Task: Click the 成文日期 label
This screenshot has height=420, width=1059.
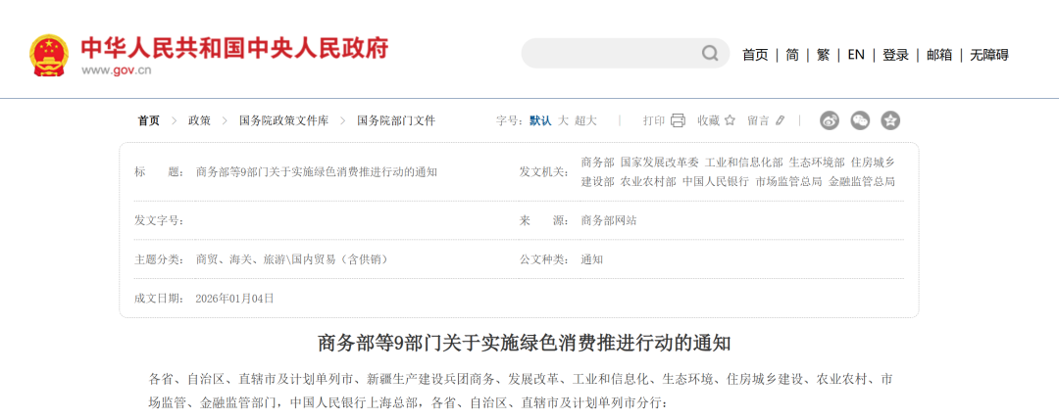Action: [x=159, y=298]
